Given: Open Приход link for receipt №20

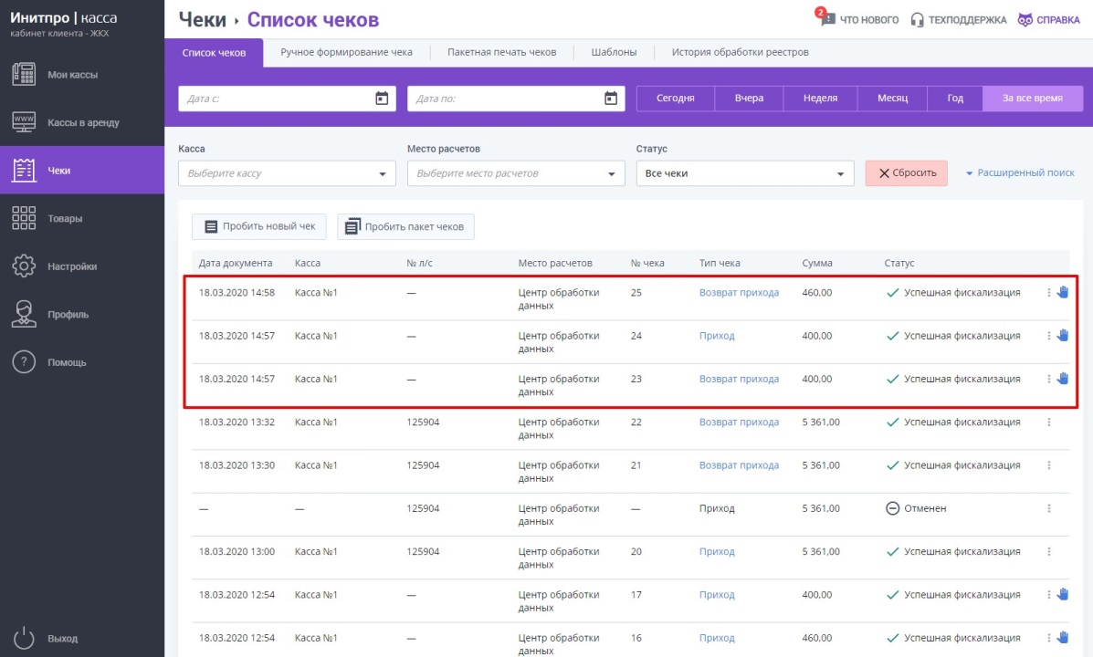Looking at the screenshot, I should (x=717, y=552).
